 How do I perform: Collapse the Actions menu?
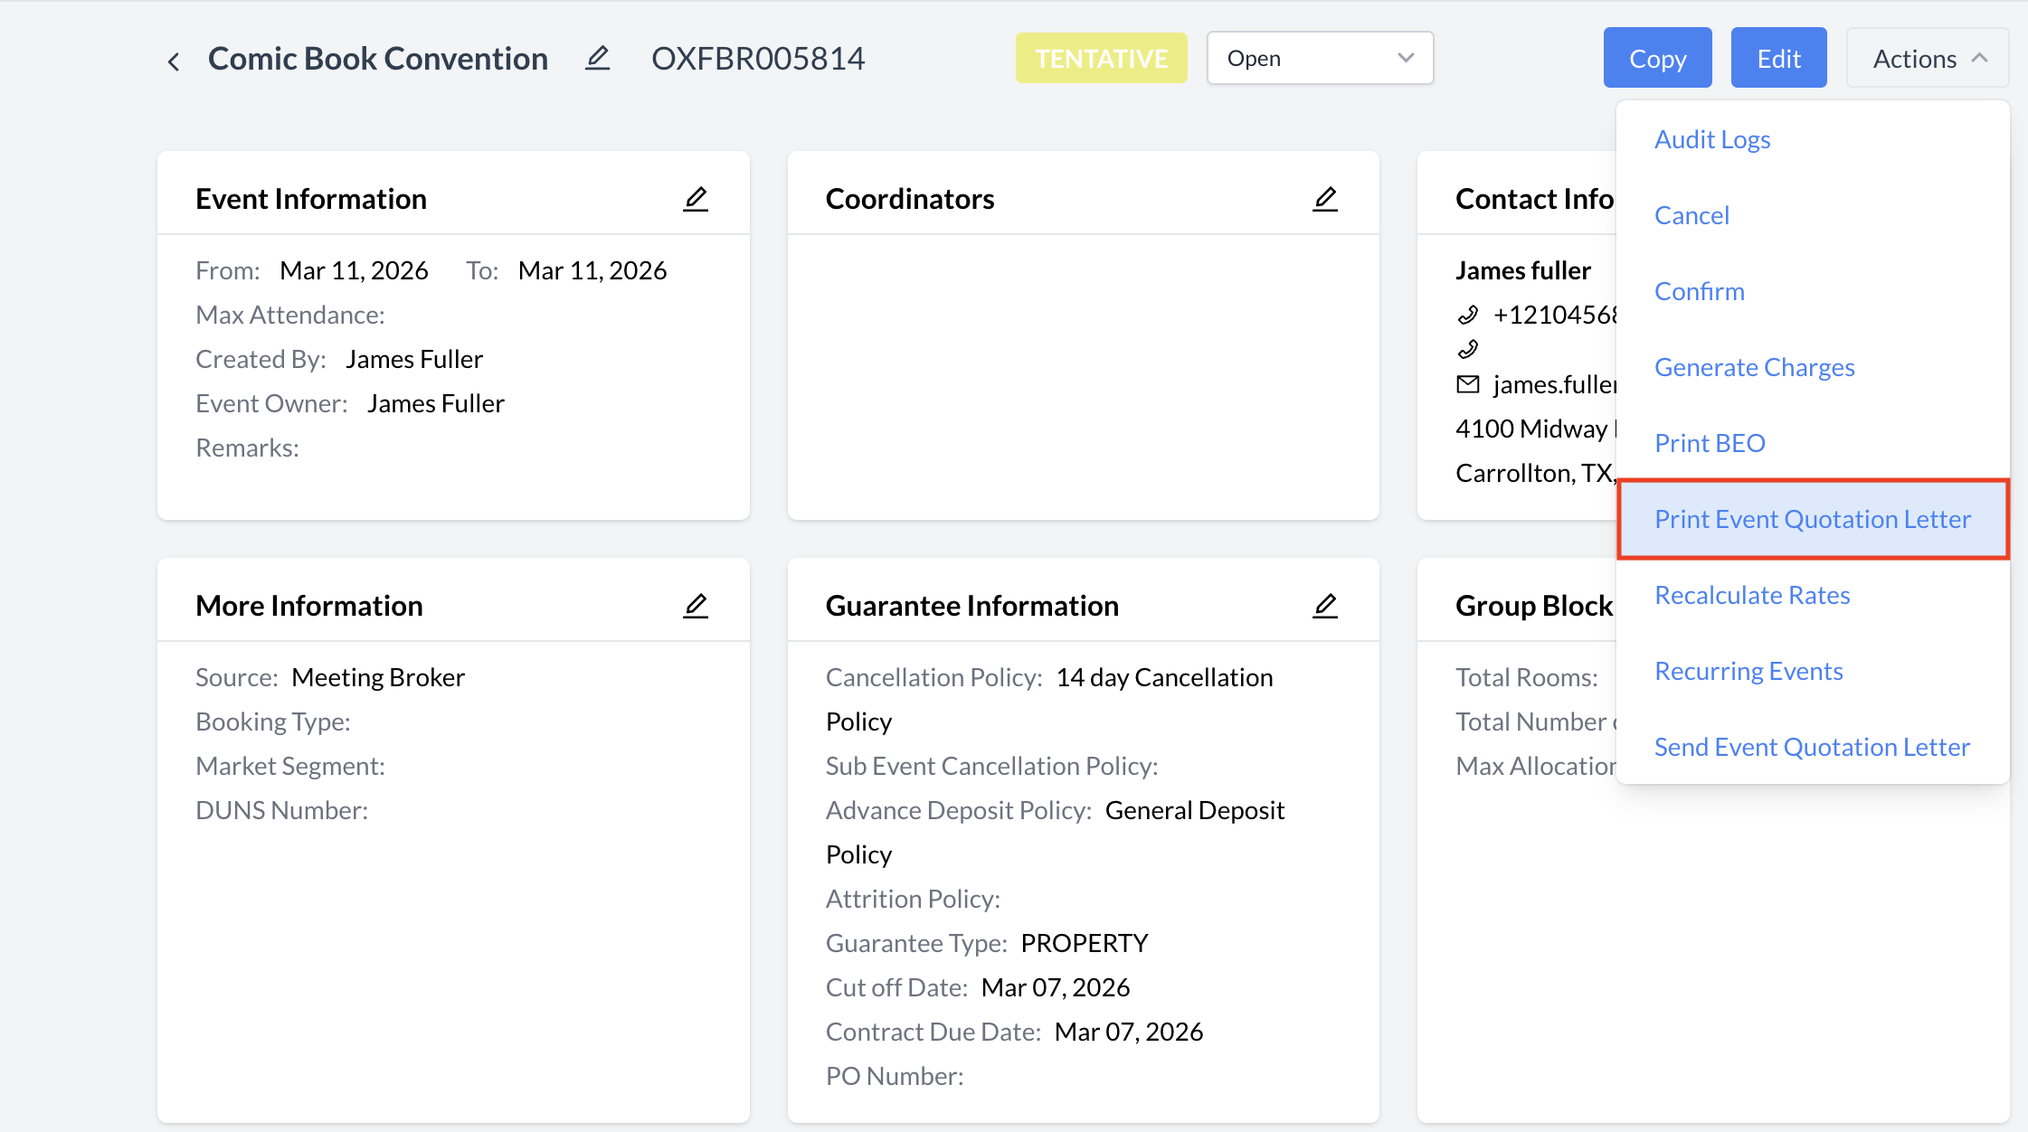click(x=1927, y=59)
